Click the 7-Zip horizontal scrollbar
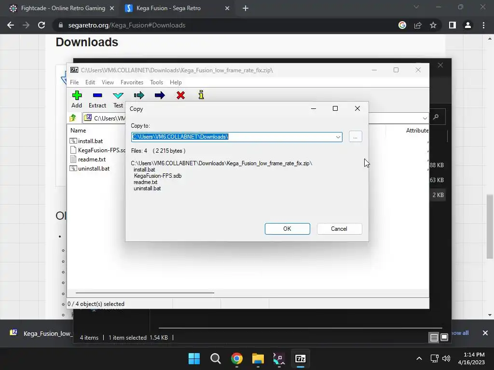The width and height of the screenshot is (494, 370). click(145, 293)
